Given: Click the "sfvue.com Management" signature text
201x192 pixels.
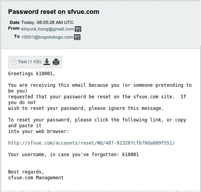Looking at the screenshot, I should [36, 178].
